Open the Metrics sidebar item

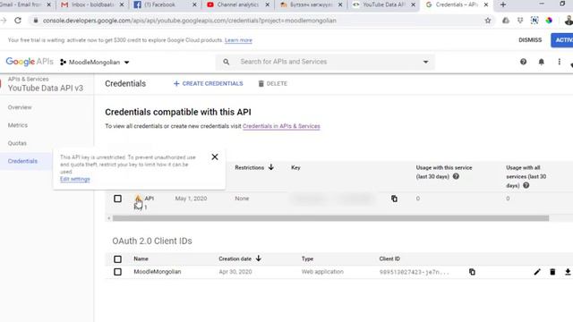pyautogui.click(x=18, y=125)
